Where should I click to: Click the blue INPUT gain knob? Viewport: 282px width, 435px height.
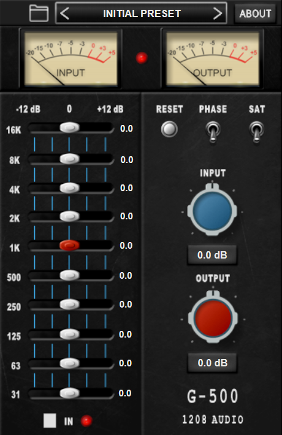[x=212, y=211]
